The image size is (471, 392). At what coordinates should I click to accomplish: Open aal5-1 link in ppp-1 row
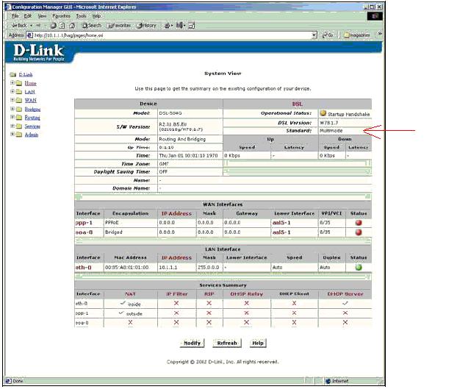tap(281, 223)
